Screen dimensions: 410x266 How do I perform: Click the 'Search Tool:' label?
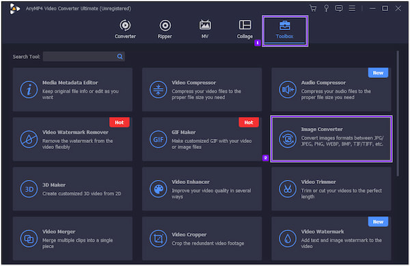point(27,57)
